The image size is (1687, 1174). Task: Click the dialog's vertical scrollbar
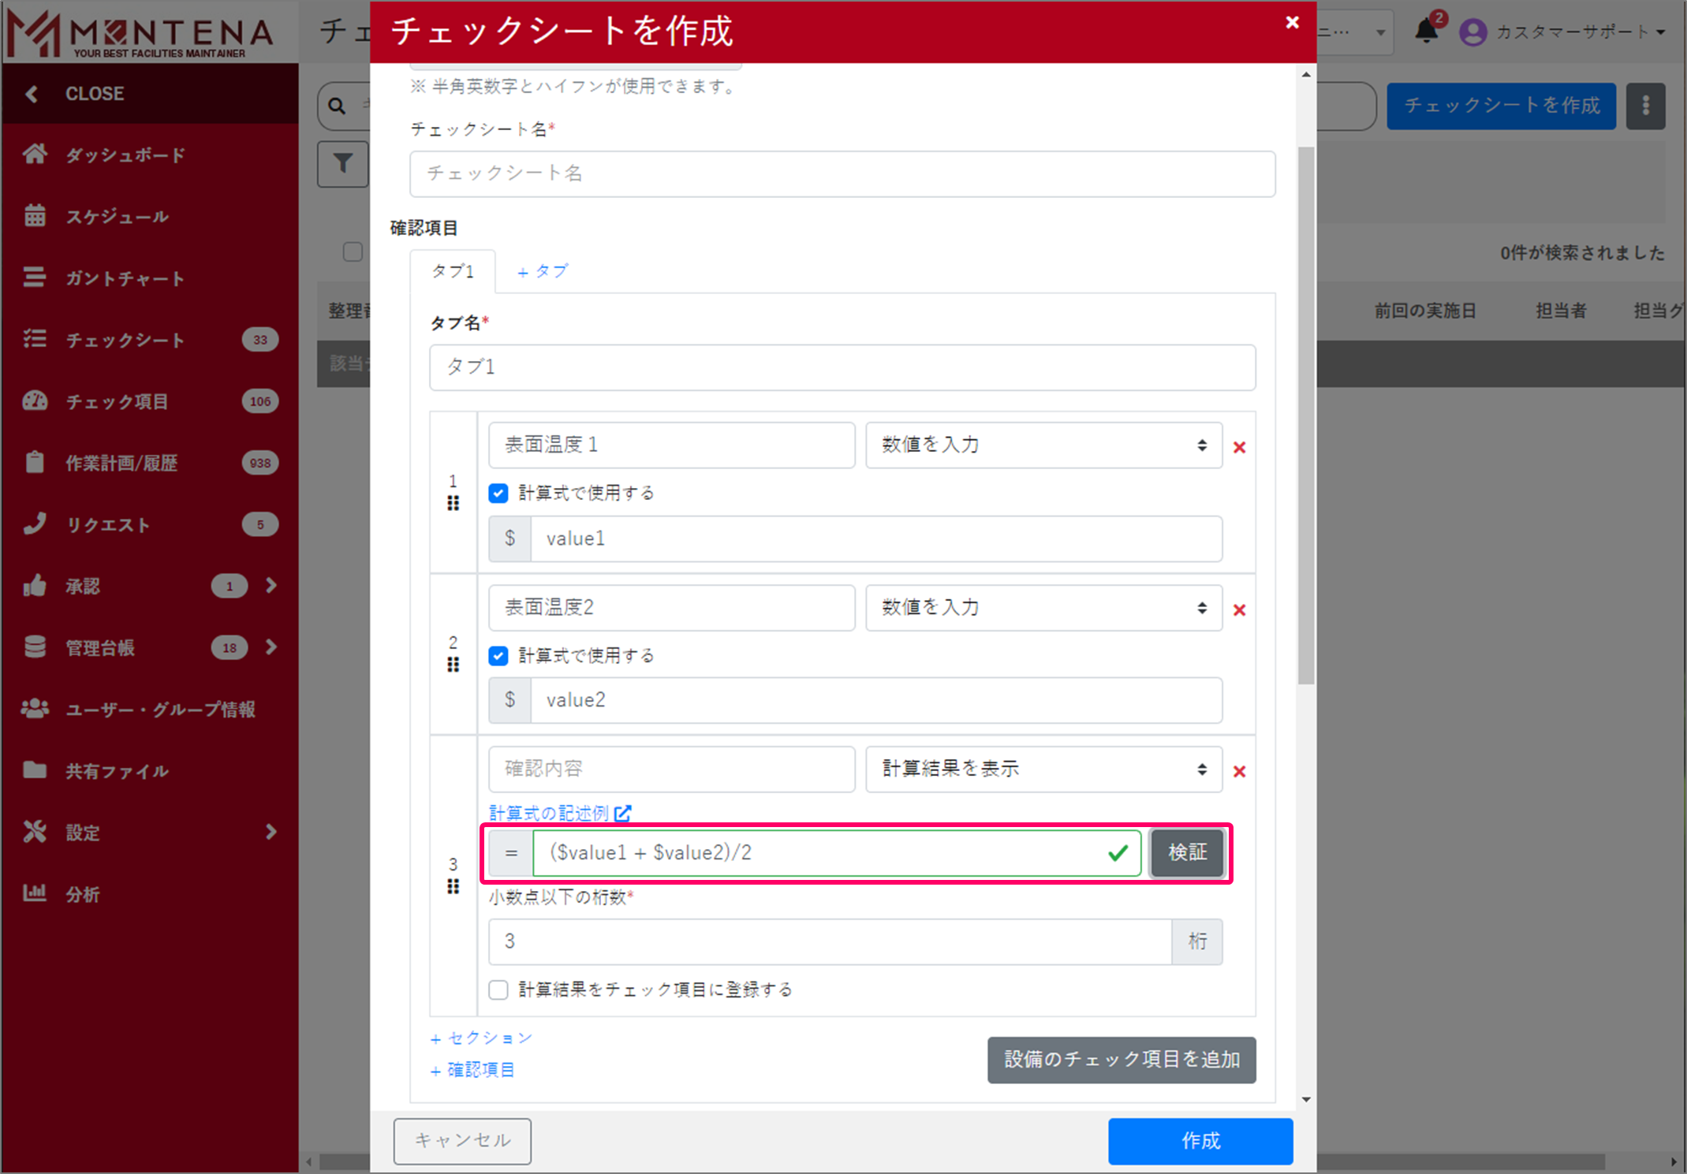(x=1306, y=414)
